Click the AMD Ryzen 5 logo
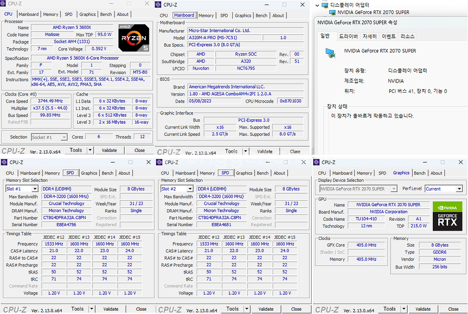468x314 pixels. pyautogui.click(x=133, y=38)
